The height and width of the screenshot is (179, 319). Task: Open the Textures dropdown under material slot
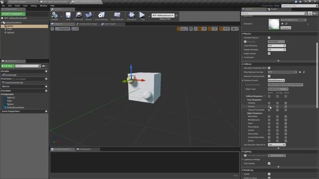tap(286, 28)
